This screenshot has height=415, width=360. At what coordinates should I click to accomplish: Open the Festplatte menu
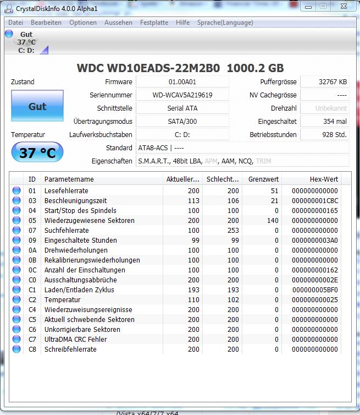point(154,23)
